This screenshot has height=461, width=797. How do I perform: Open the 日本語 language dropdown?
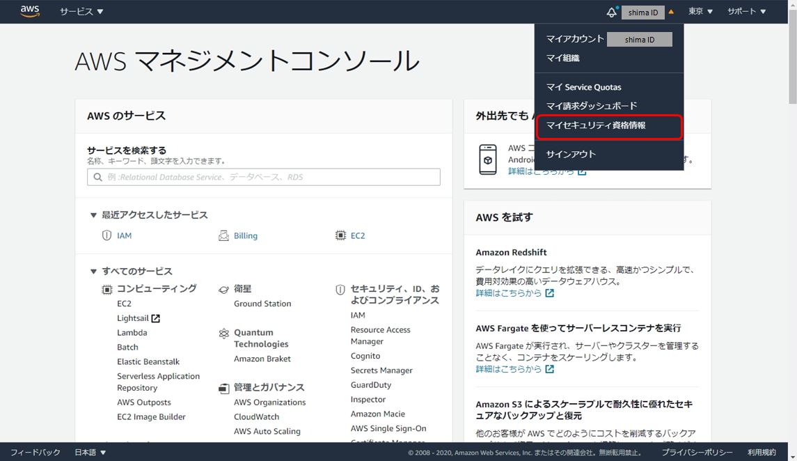pos(90,452)
